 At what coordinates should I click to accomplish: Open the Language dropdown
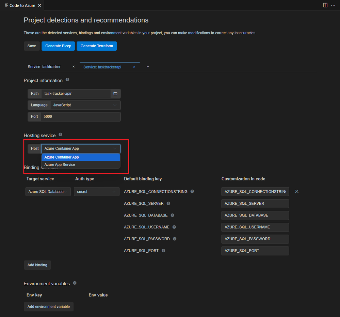[x=85, y=105]
